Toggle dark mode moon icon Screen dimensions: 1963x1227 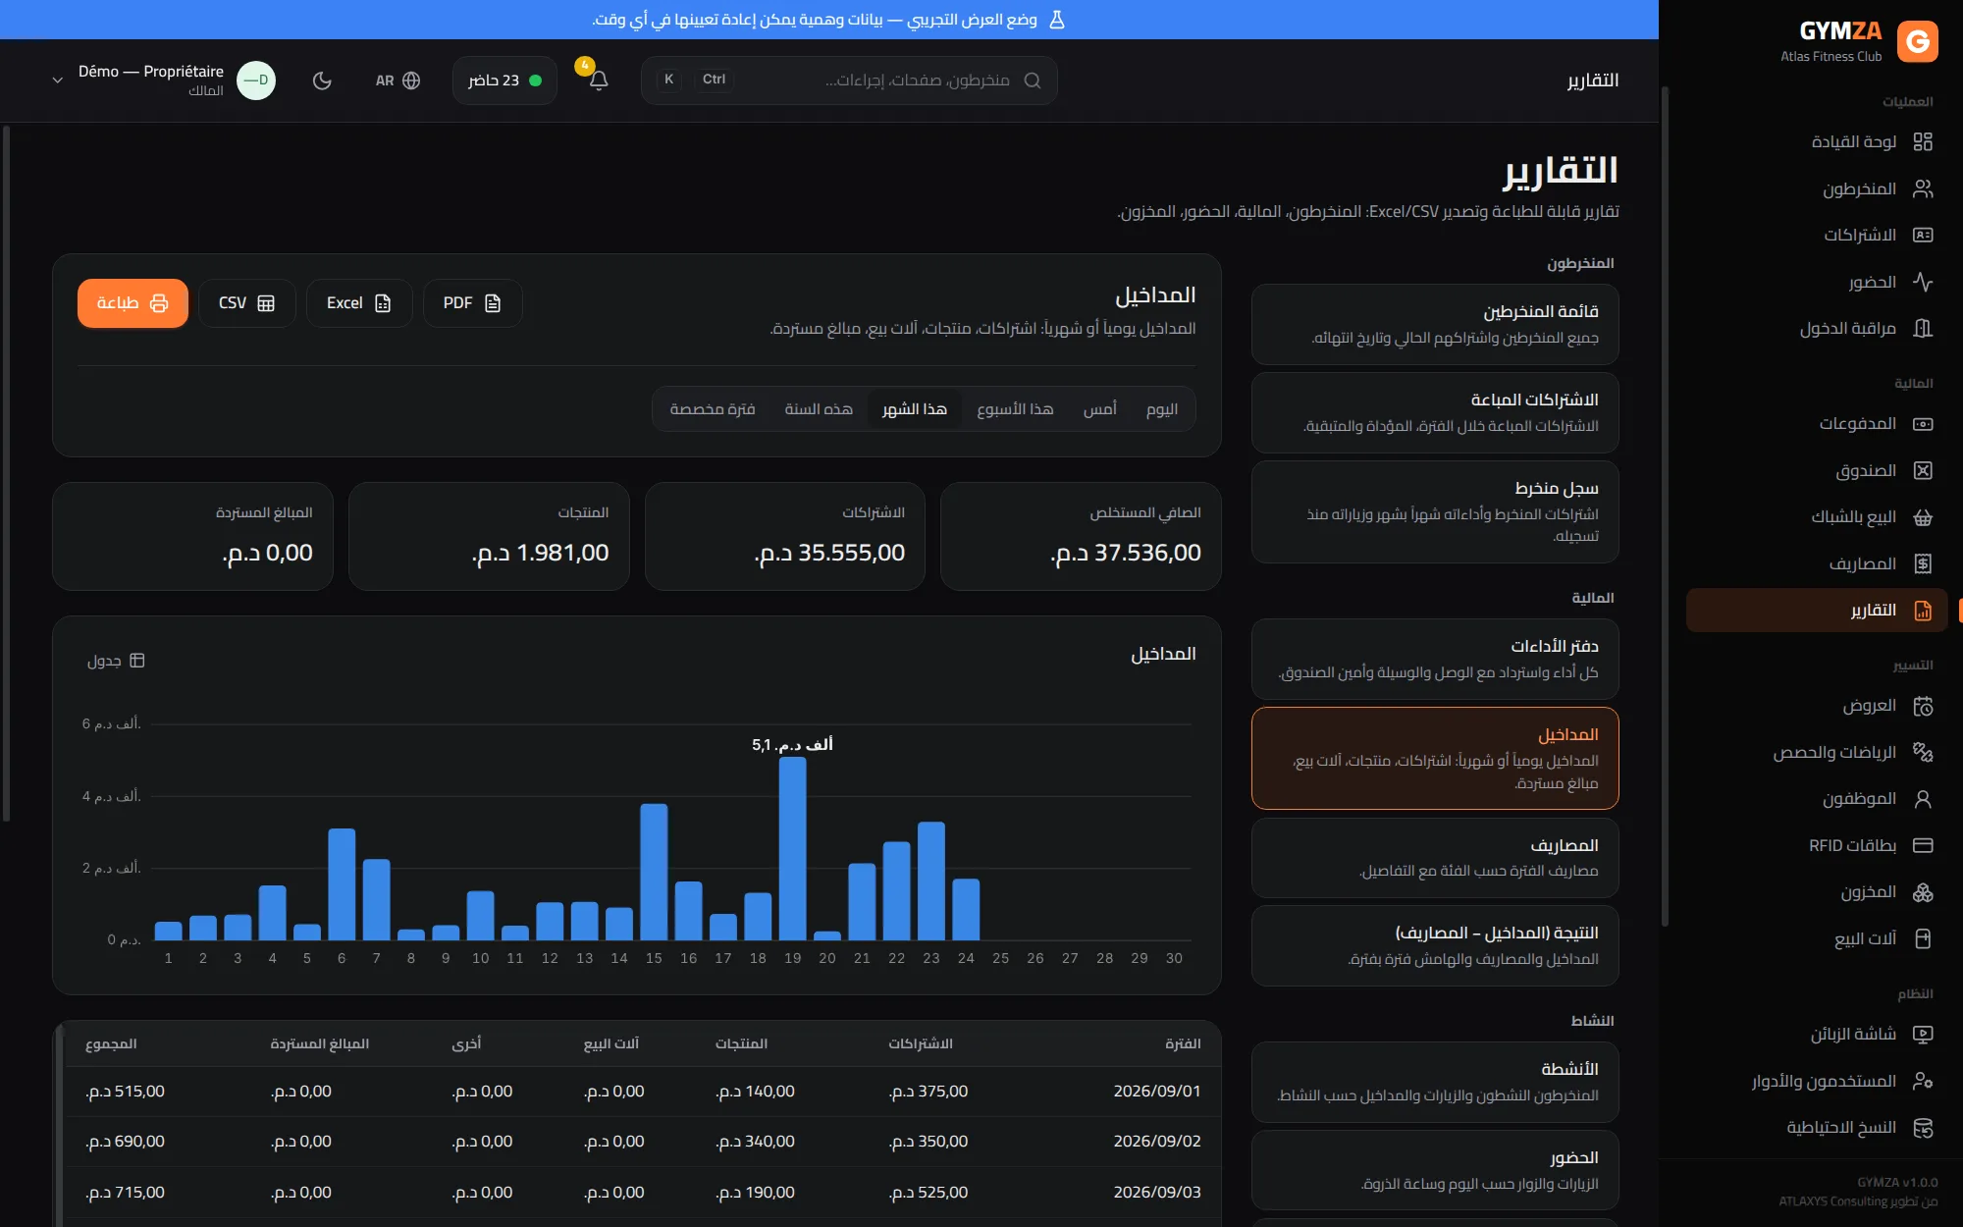322,80
